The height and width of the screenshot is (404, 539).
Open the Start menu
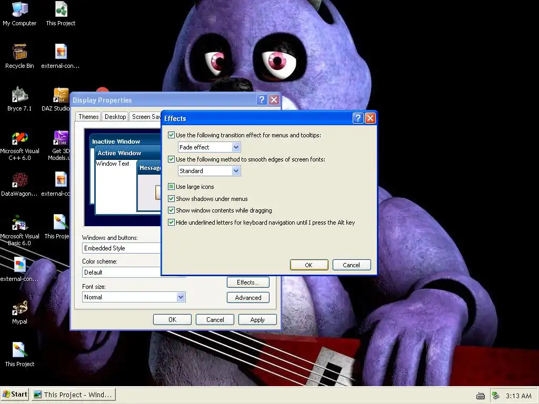[x=14, y=395]
